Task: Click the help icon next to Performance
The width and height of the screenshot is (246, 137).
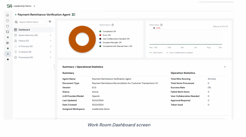Action: 113,25
